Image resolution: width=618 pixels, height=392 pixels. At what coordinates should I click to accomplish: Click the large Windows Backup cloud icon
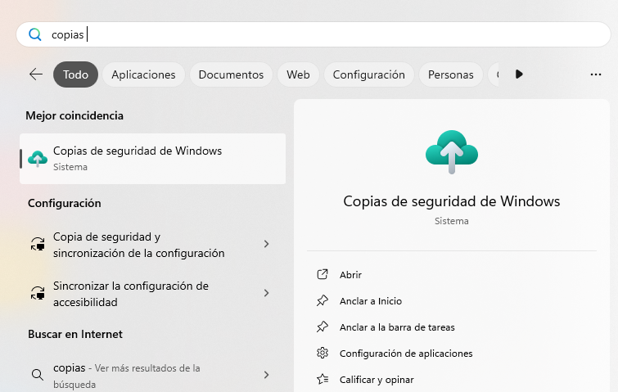(451, 151)
